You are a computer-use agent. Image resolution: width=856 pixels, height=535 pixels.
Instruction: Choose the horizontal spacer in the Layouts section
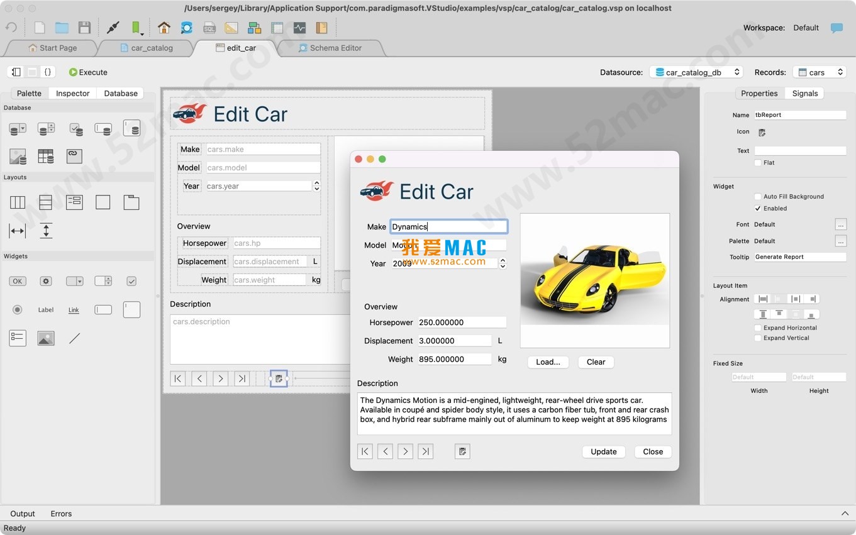click(x=18, y=230)
